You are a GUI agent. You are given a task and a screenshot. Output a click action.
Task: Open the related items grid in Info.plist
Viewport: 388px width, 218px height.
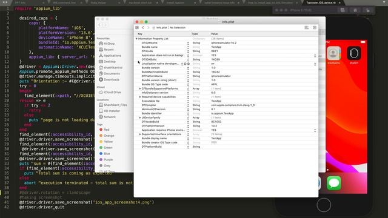[x=137, y=28]
